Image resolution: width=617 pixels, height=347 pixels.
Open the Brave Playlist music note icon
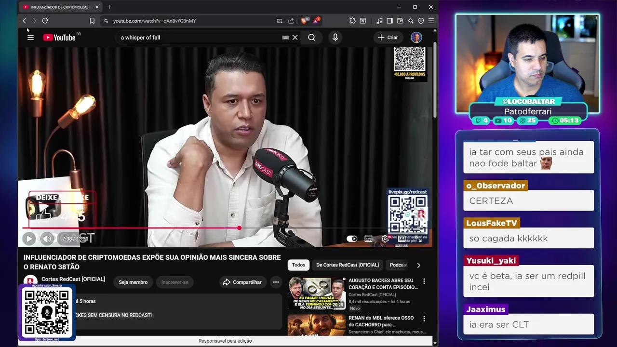[379, 21]
